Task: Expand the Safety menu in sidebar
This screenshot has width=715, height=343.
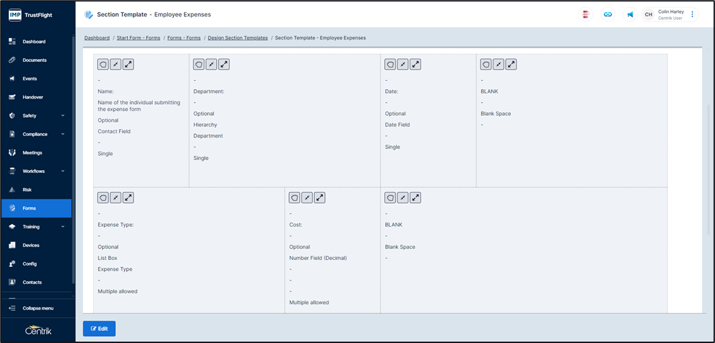Action: coord(63,116)
